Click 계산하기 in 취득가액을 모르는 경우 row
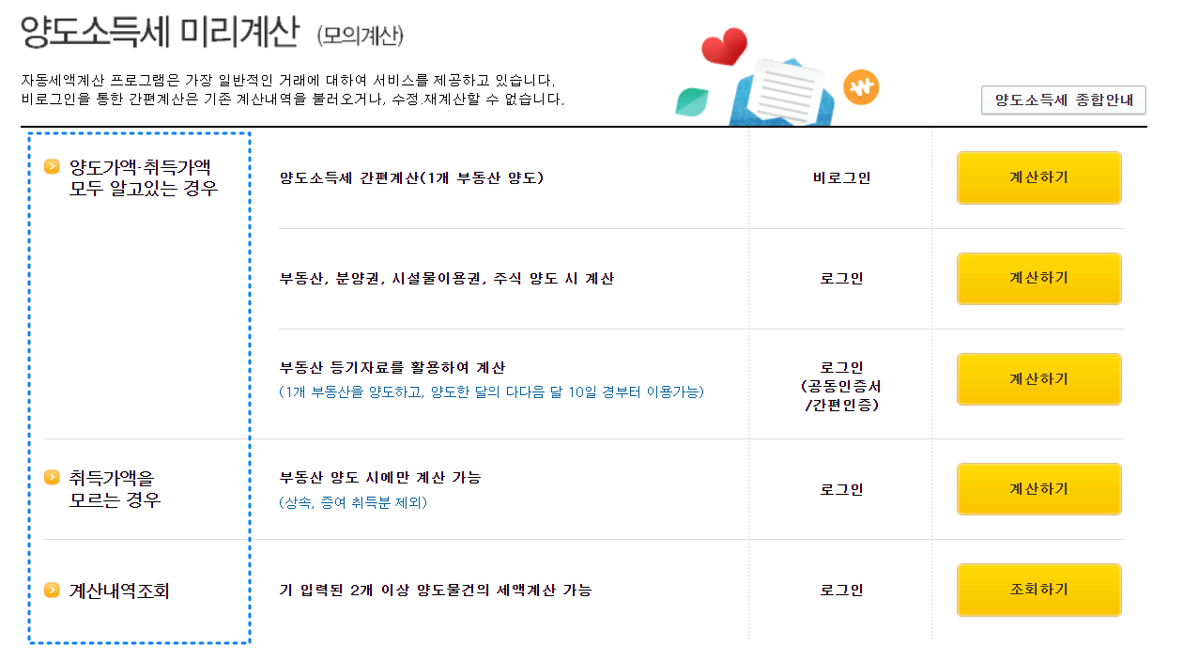Viewport: 1183px width, 660px height. tap(1038, 489)
